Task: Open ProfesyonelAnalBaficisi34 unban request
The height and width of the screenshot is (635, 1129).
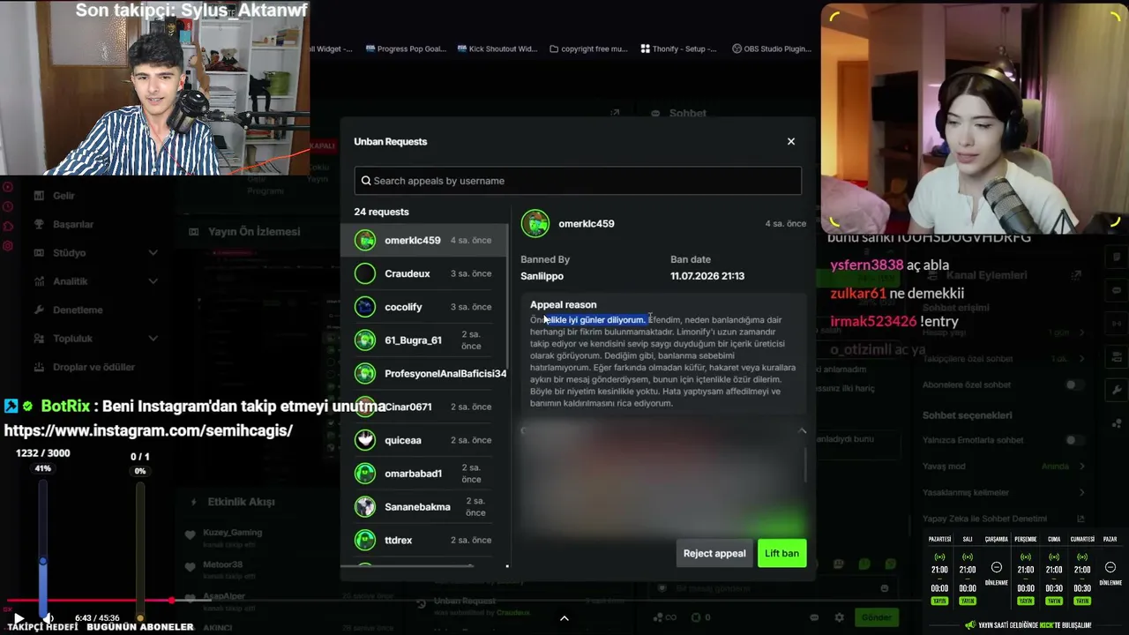Action: coord(424,373)
